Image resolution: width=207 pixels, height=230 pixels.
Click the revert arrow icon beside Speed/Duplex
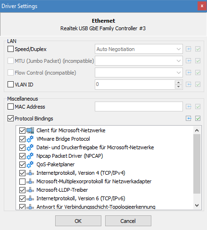[189, 49]
